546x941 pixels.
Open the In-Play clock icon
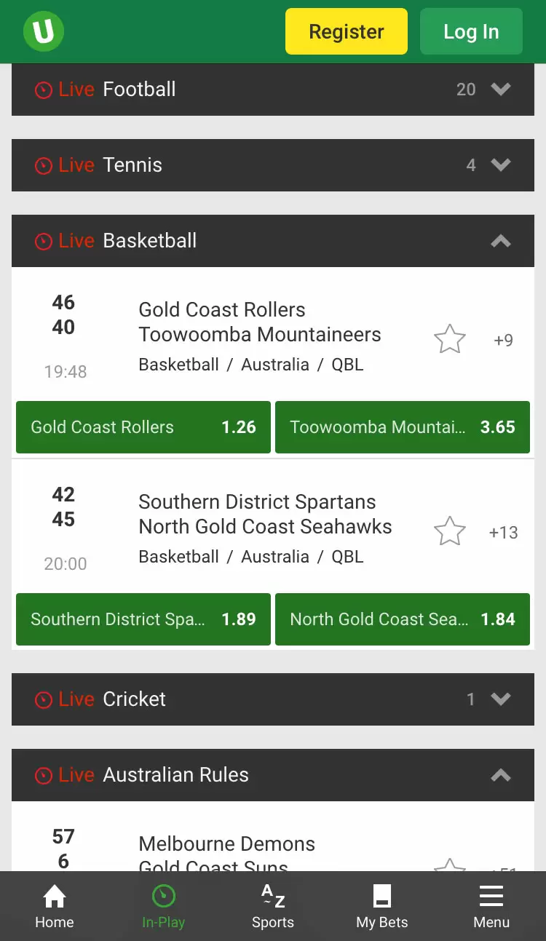click(x=163, y=897)
